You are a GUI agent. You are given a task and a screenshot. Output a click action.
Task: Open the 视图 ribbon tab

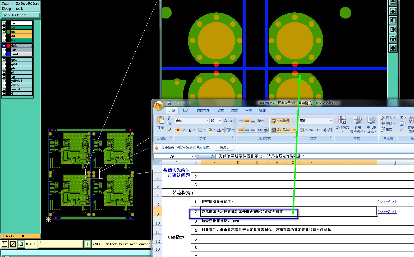262,110
